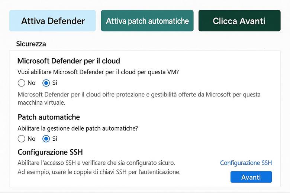Image resolution: width=290 pixels, height=193 pixels.
Task: Select the Sì radio button for Microsoft Defender
Action: pyautogui.click(x=46, y=83)
